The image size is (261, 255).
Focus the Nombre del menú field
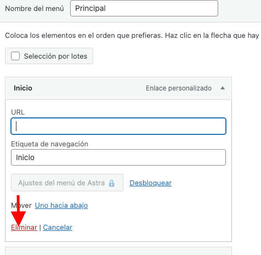[x=144, y=8]
